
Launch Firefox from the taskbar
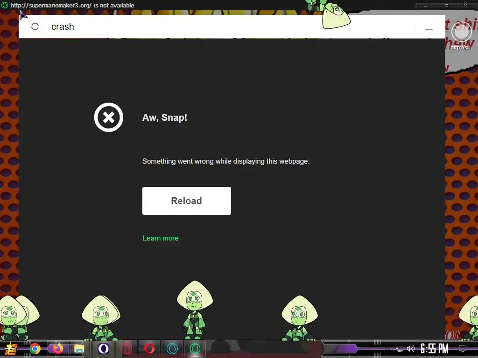[x=57, y=348]
